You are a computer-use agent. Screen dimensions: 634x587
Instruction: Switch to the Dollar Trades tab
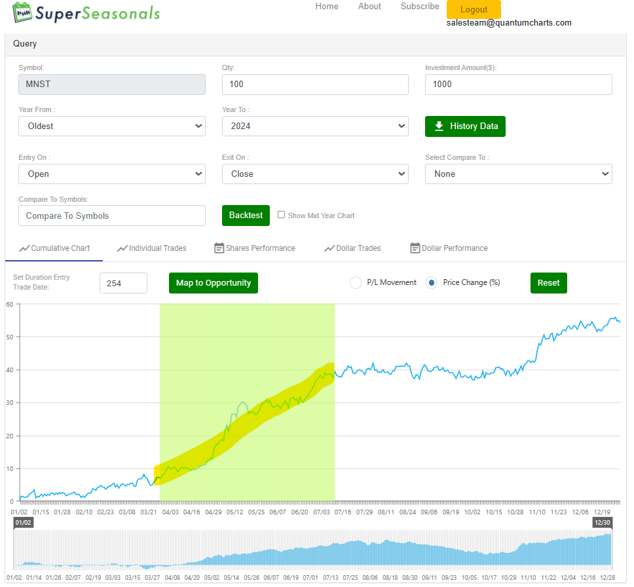tap(352, 248)
